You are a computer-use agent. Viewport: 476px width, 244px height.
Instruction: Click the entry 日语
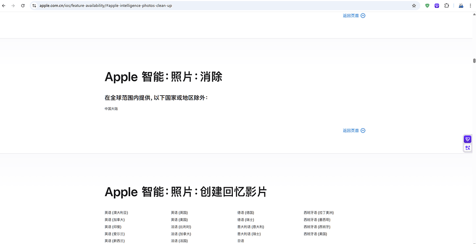241,241
